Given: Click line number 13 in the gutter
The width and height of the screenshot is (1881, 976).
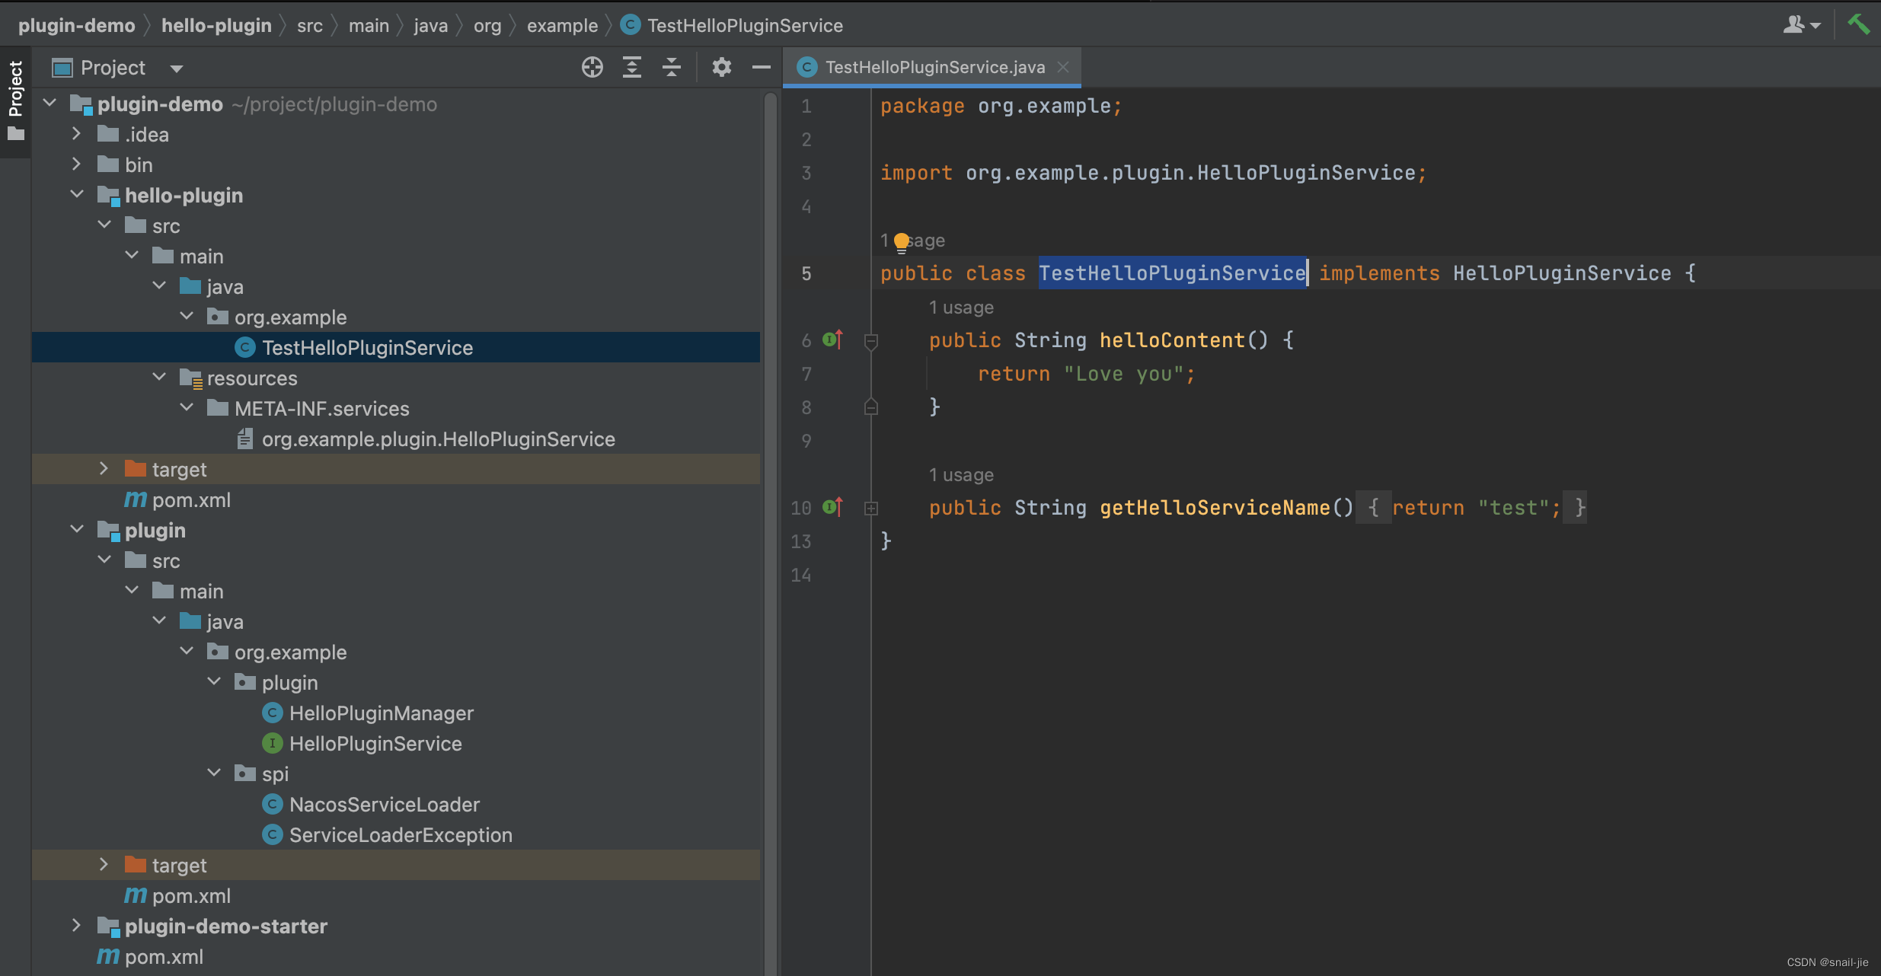Looking at the screenshot, I should coord(800,541).
